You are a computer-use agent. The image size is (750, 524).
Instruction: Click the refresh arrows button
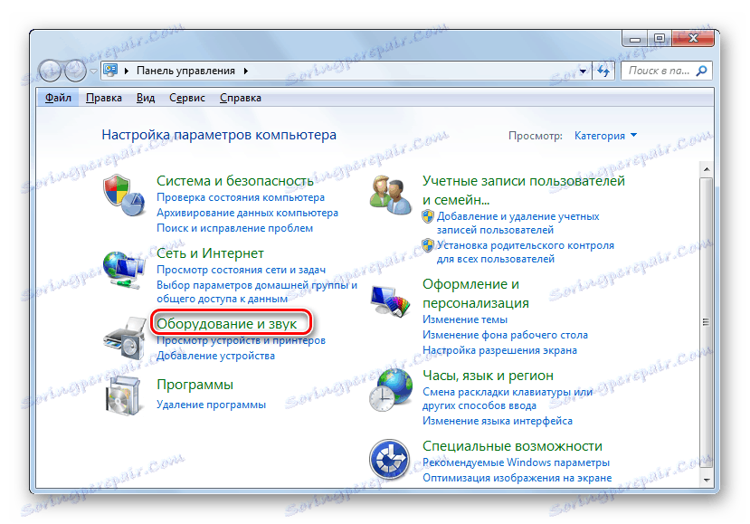[x=603, y=71]
